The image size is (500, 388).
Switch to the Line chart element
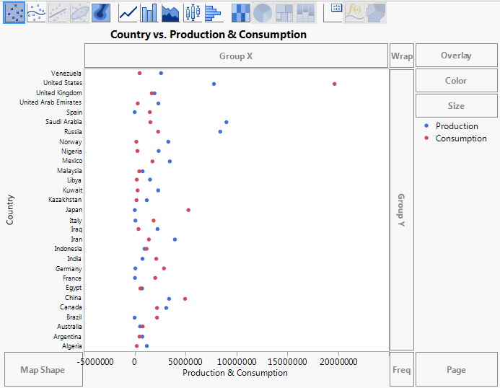tap(128, 12)
